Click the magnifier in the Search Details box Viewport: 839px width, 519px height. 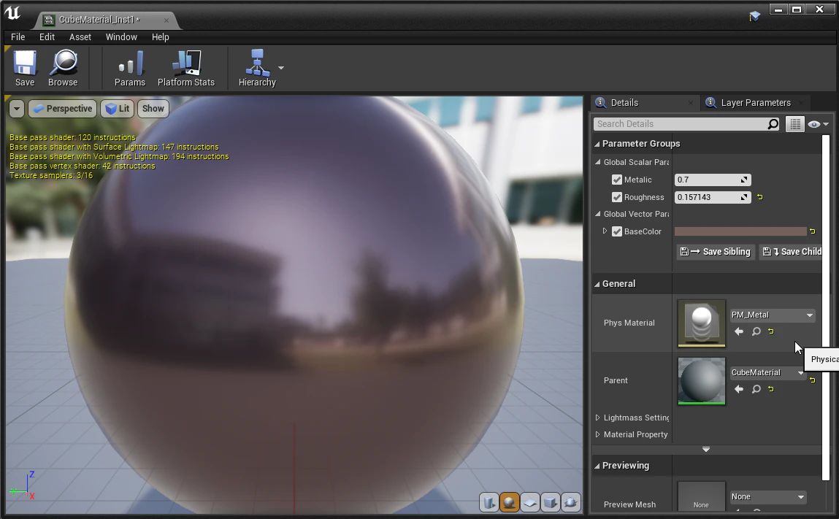(x=773, y=124)
